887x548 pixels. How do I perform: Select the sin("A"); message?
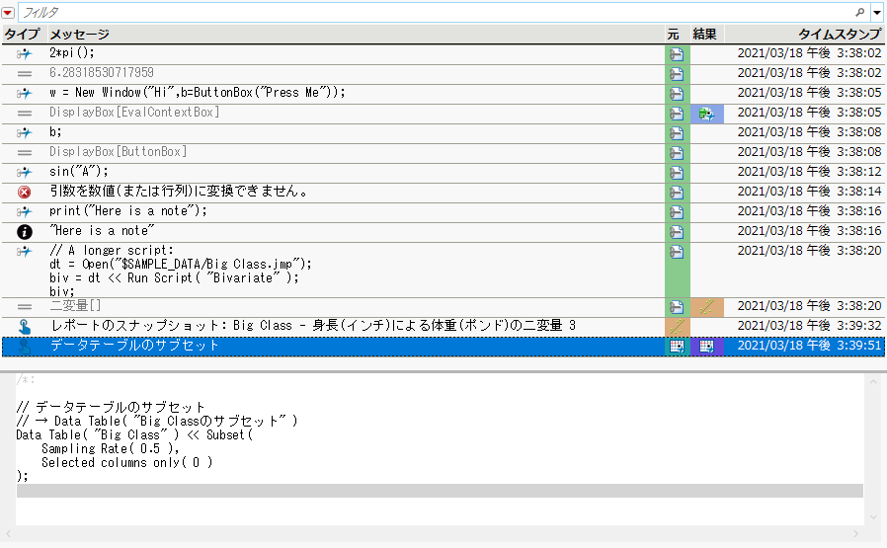pyautogui.click(x=79, y=172)
